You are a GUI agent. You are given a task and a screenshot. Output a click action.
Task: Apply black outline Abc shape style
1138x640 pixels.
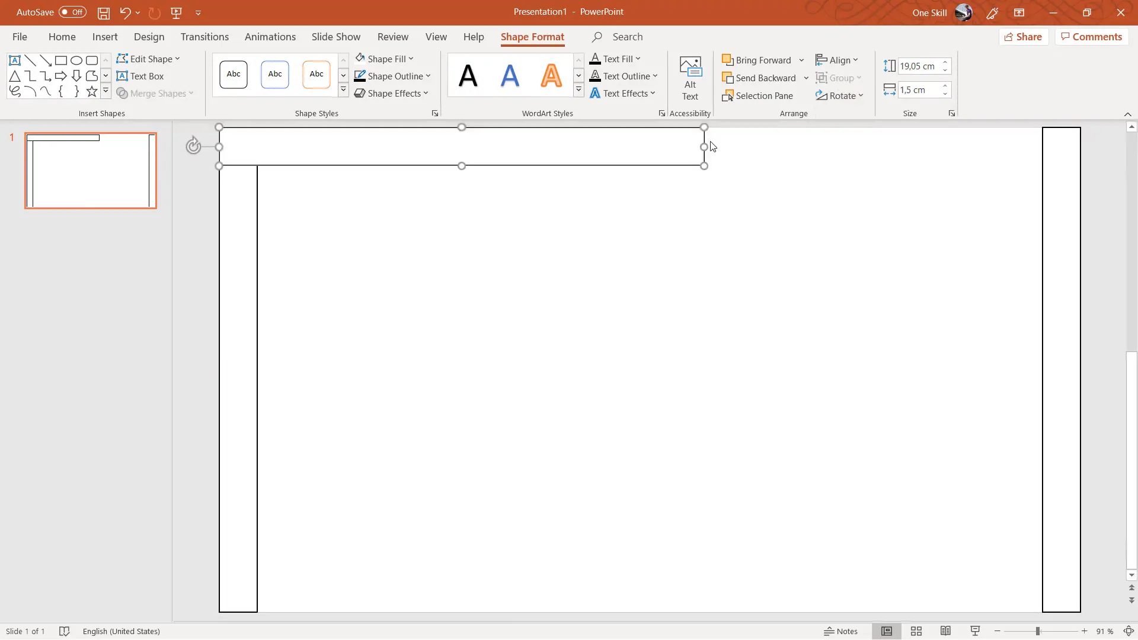click(x=234, y=75)
